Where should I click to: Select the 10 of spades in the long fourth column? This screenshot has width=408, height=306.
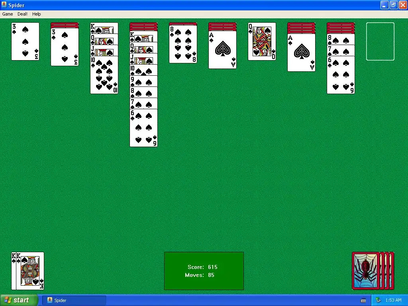tap(143, 70)
